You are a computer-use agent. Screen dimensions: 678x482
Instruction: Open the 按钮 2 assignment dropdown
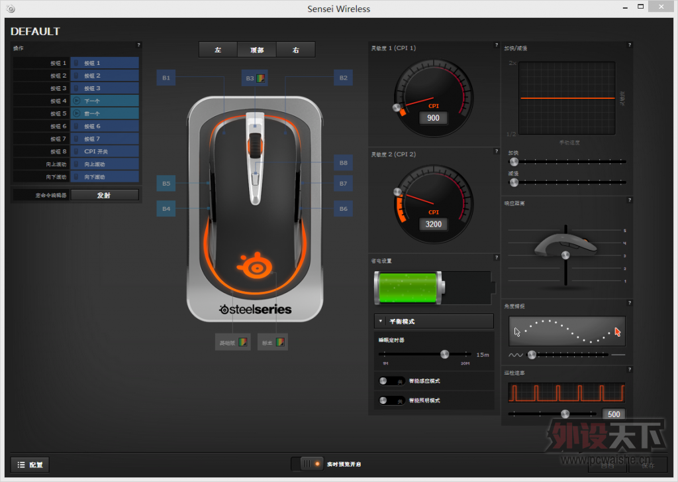[x=105, y=76]
